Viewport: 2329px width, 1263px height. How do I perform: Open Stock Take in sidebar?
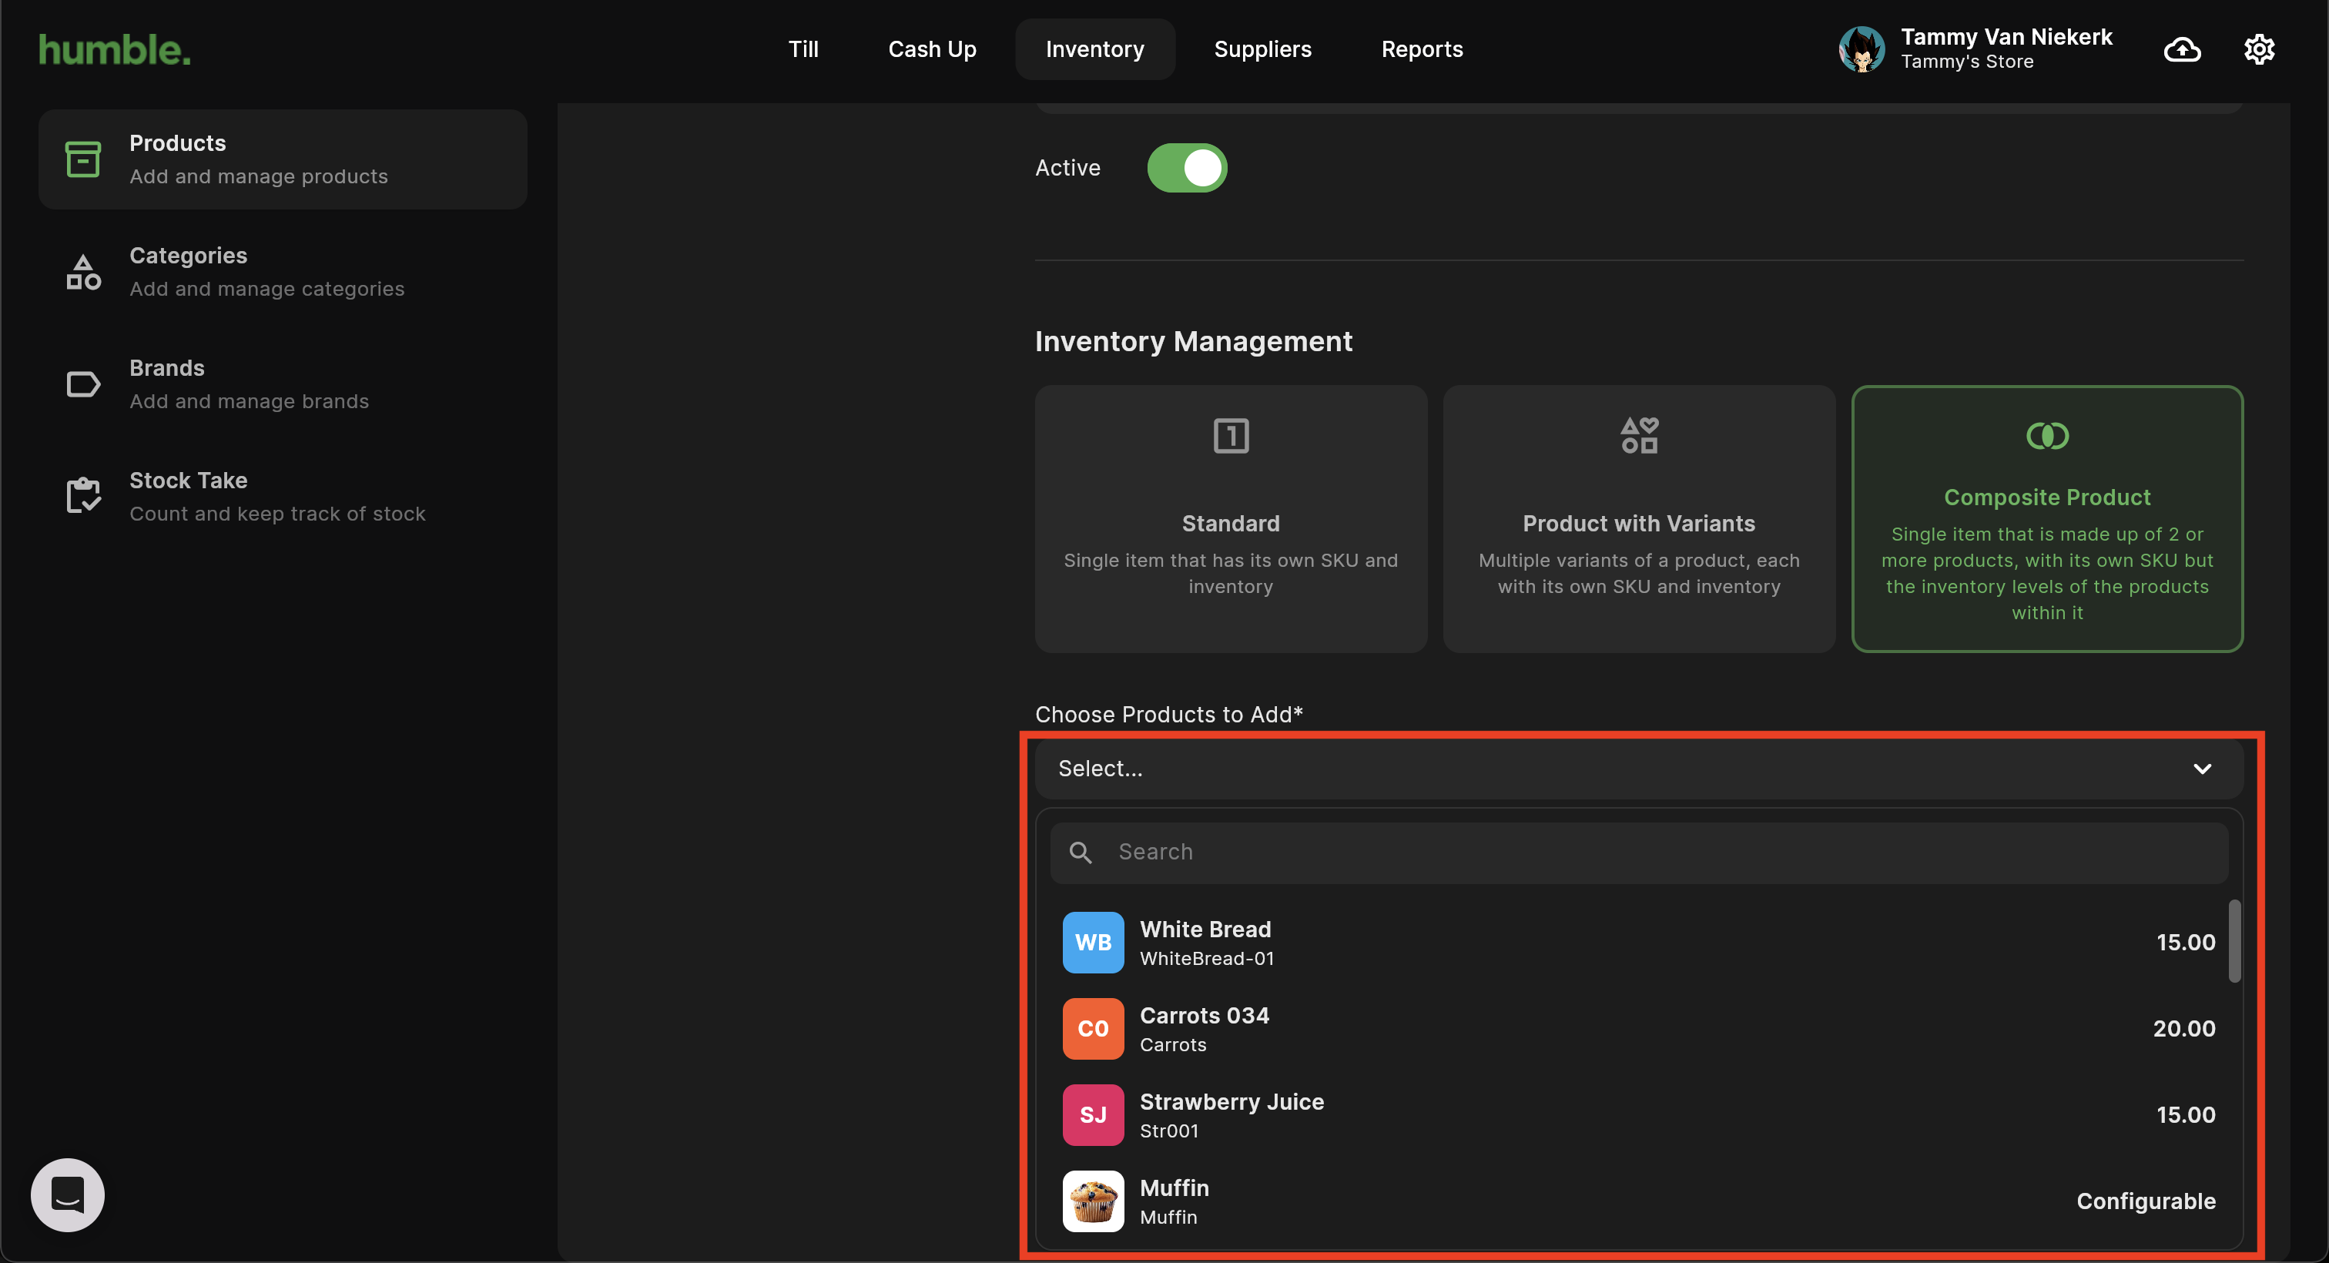pos(282,496)
